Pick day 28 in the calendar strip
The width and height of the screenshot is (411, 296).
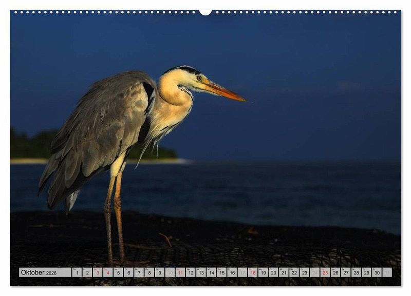(x=356, y=272)
